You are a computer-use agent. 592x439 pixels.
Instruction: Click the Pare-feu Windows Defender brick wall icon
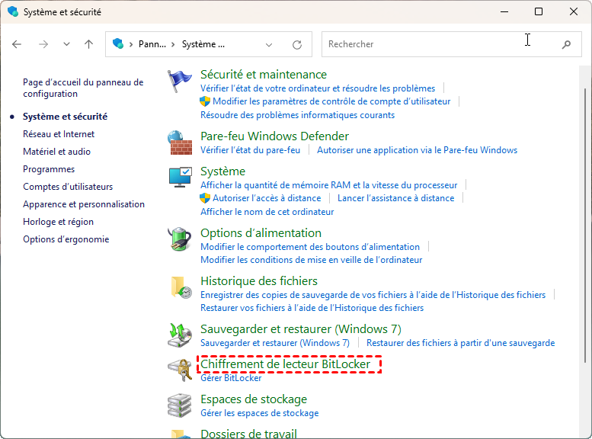(180, 143)
